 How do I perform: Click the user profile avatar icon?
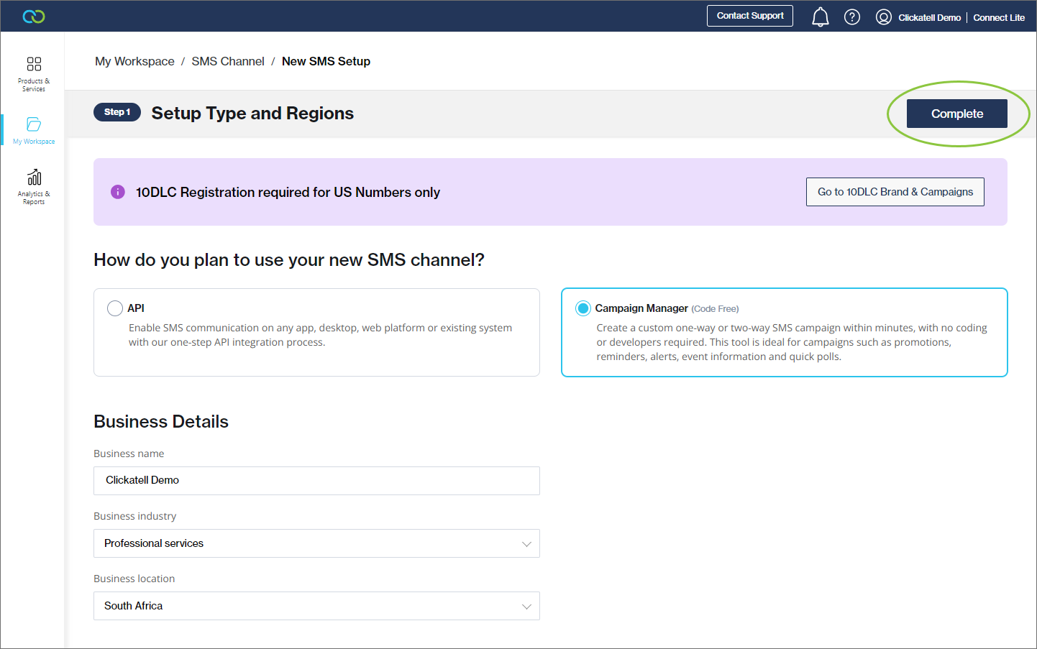(x=884, y=17)
